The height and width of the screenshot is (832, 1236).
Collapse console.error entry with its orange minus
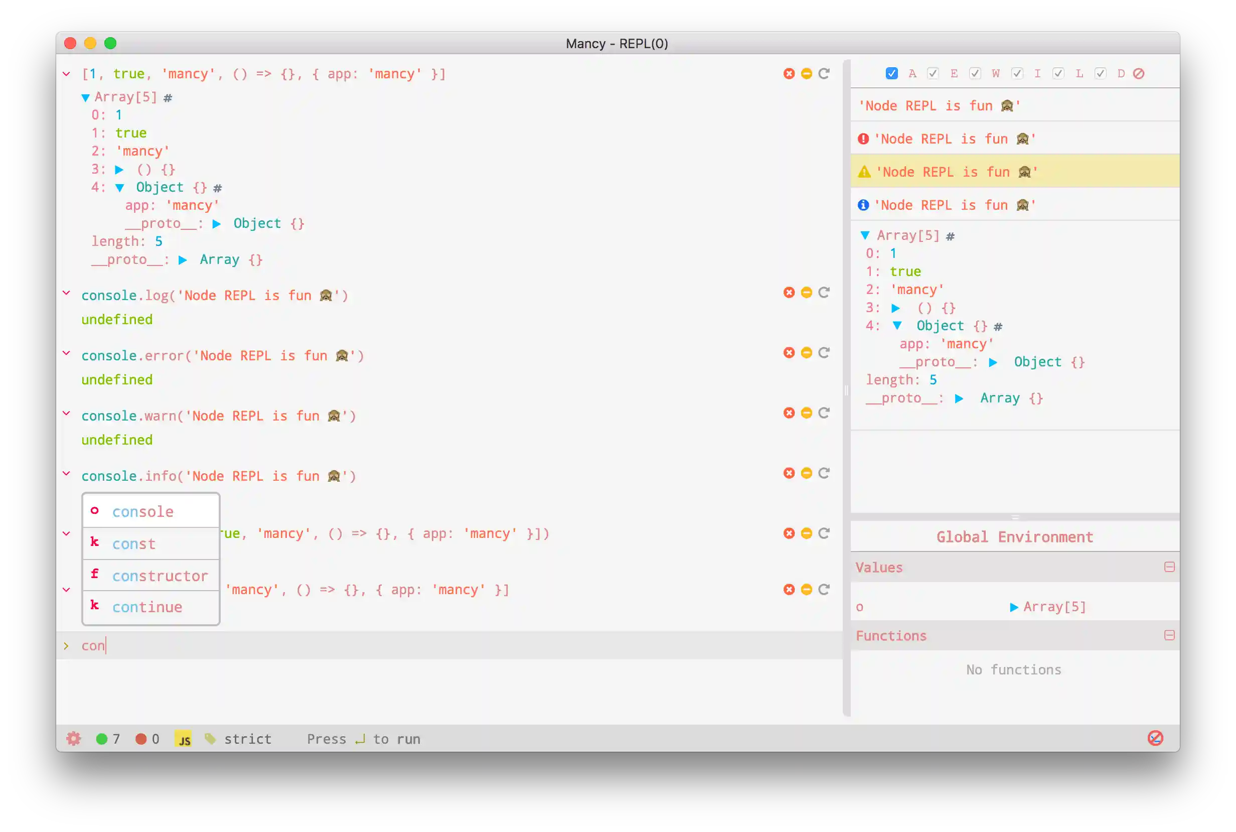806,353
